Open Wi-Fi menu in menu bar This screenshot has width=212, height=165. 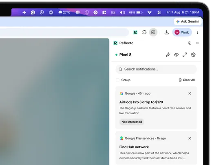coord(150,13)
